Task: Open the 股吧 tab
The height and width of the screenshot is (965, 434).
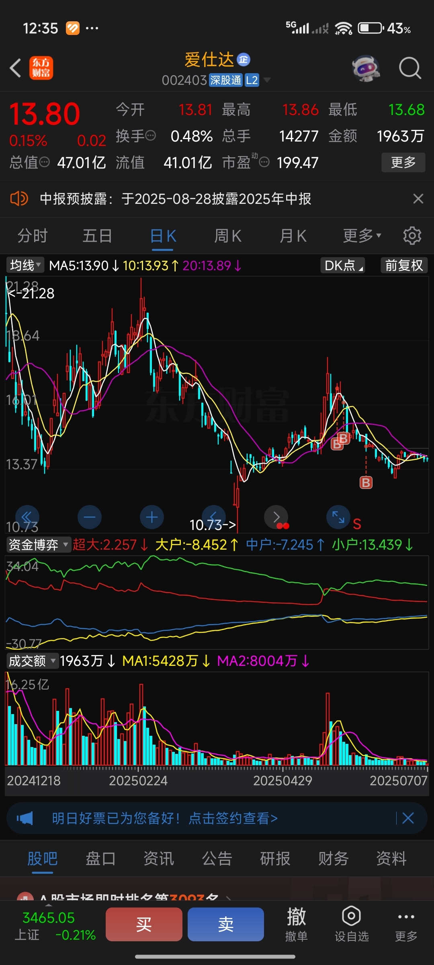Action: coord(43,858)
